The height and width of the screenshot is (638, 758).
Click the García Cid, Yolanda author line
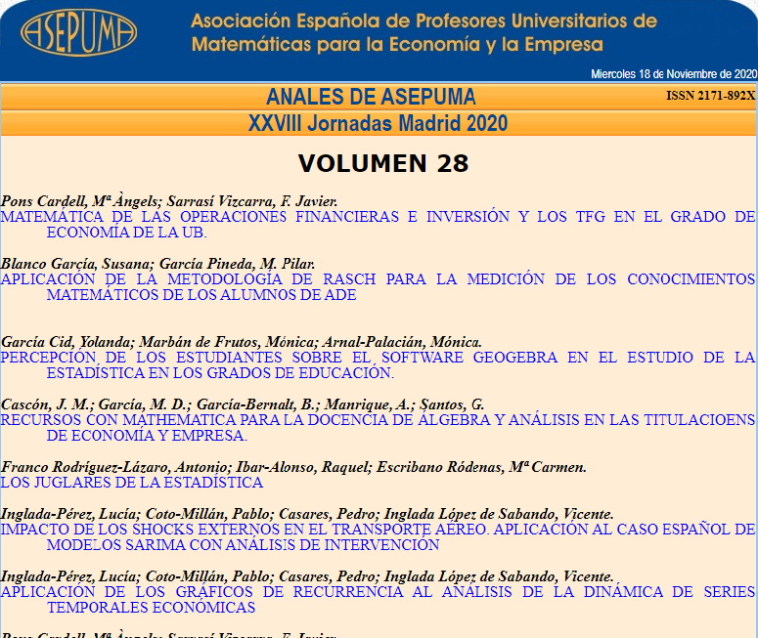pyautogui.click(x=242, y=342)
